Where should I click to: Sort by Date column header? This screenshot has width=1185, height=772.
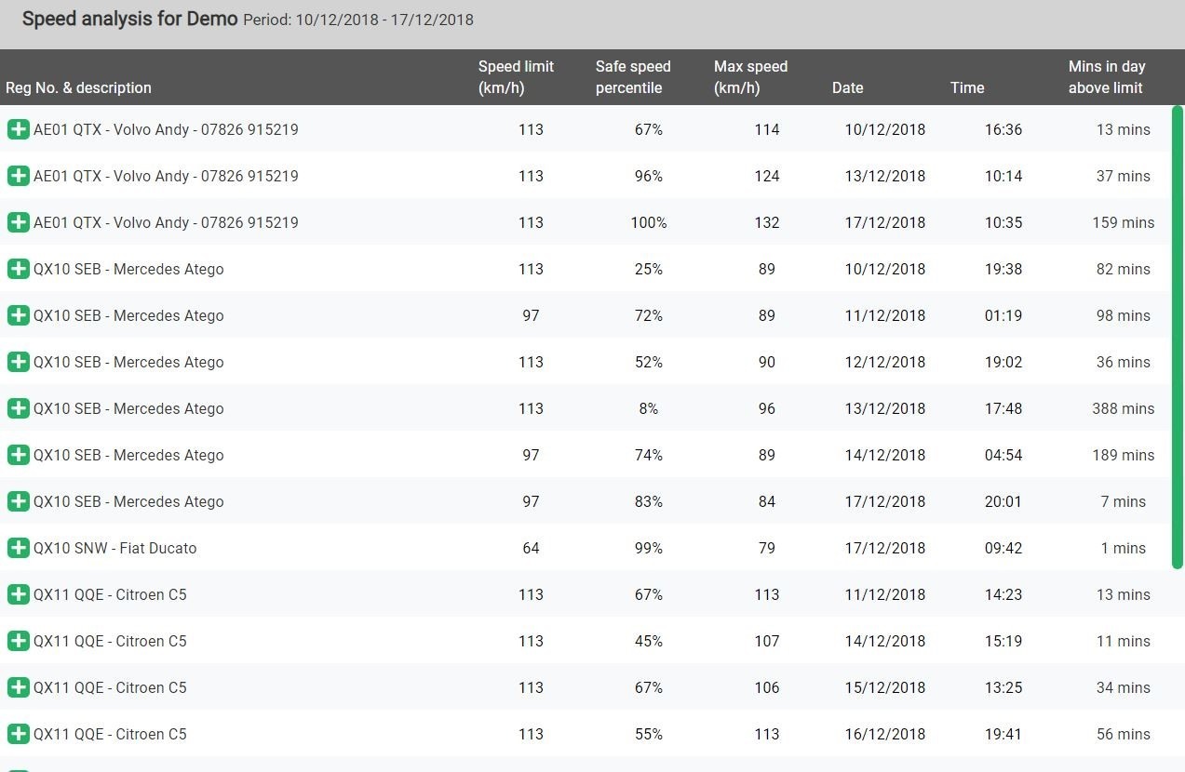(x=847, y=87)
